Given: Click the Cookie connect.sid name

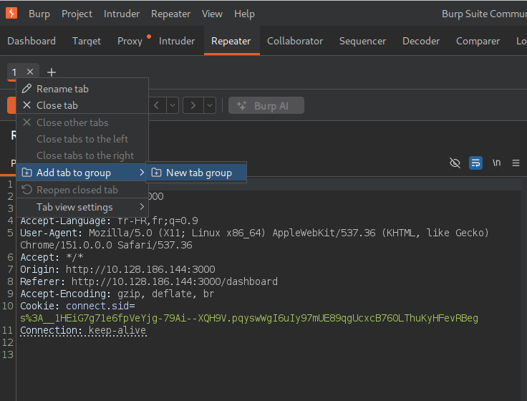Looking at the screenshot, I should (x=97, y=306).
